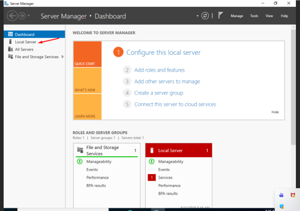The width and height of the screenshot is (300, 211).
Task: Open BPA results in File and Storage tile
Action: 96,186
